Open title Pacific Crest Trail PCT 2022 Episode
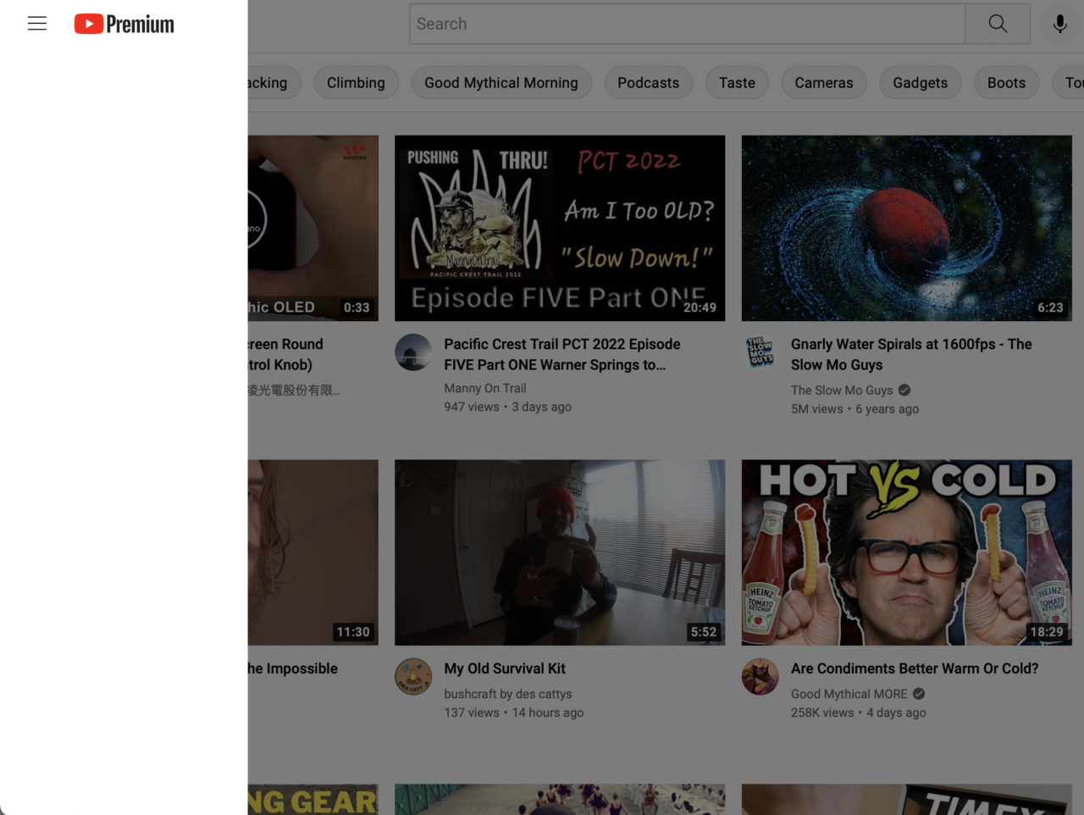 pos(562,354)
